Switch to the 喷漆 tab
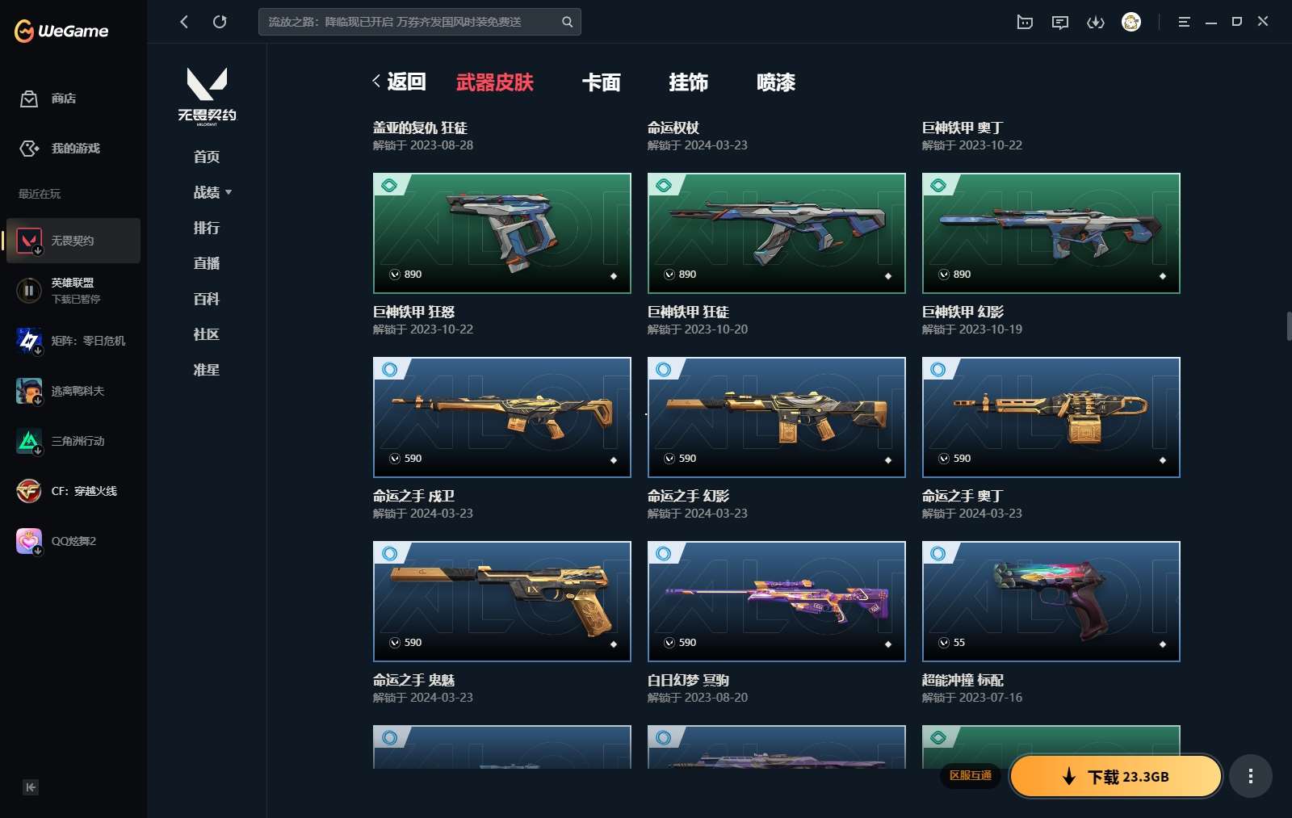 (776, 82)
